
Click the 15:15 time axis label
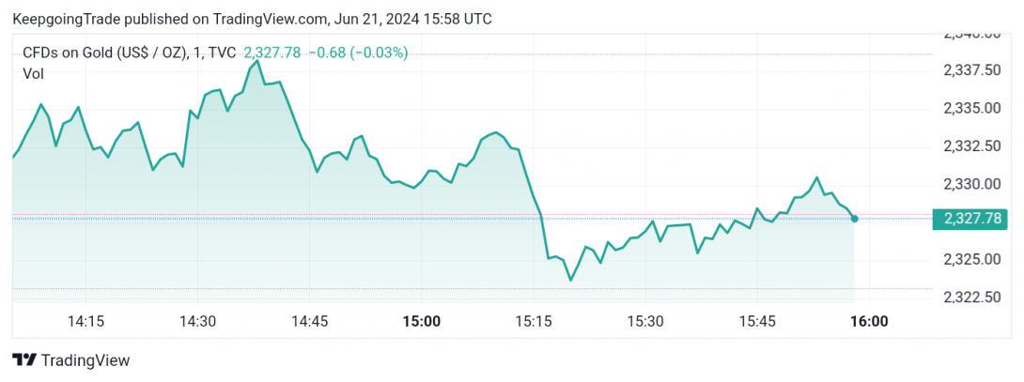(x=533, y=321)
